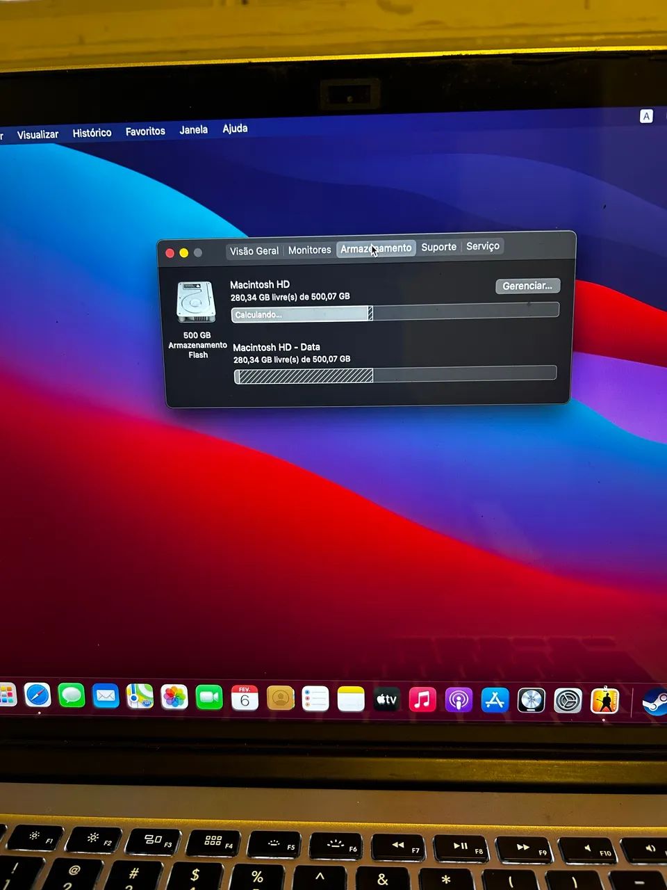Open Calendar showing February 6
The image size is (667, 890).
coord(245,697)
